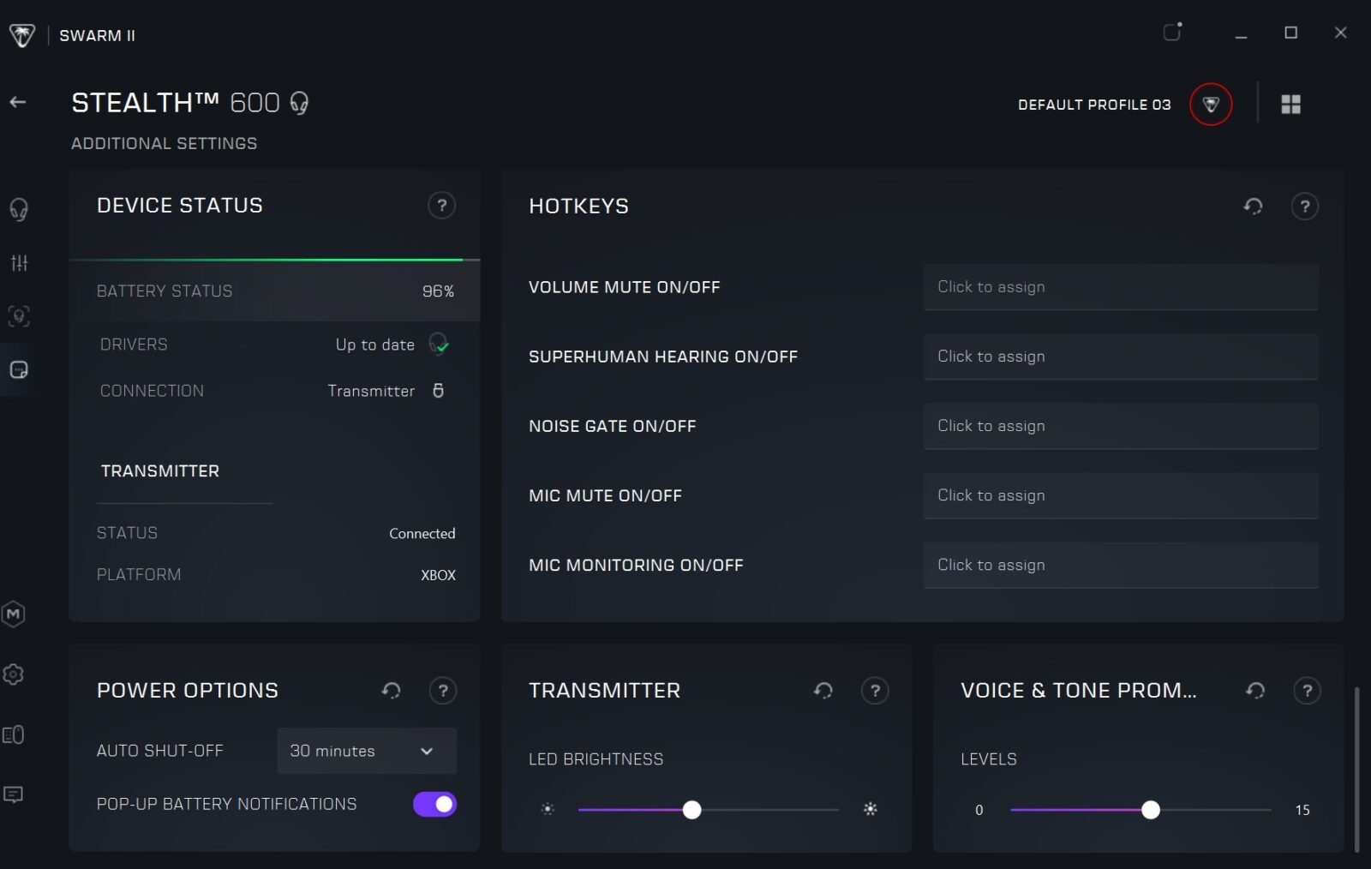1371x869 pixels.
Task: Click the red profile logo icon
Action: tap(1210, 105)
